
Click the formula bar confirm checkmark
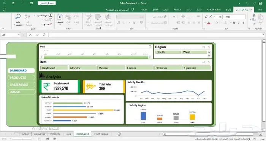pyautogui.click(x=37, y=34)
